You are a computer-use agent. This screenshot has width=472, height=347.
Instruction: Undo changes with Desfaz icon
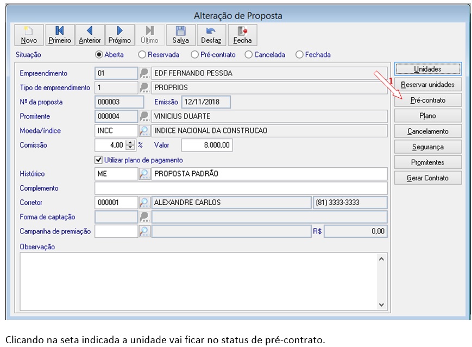tap(211, 35)
